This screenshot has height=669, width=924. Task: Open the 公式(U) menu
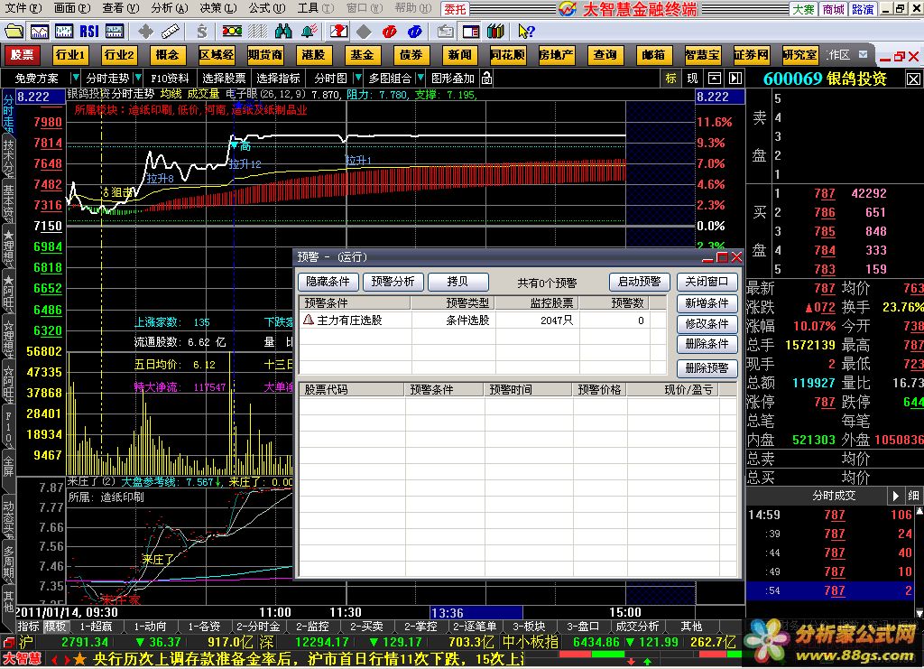pyautogui.click(x=266, y=8)
